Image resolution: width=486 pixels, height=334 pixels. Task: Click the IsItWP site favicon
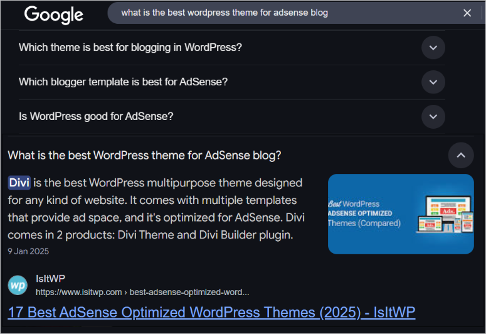coord(18,285)
